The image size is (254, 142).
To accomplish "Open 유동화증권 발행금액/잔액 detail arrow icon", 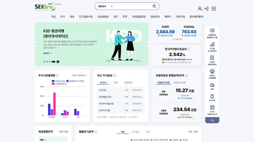I will point(186,76).
